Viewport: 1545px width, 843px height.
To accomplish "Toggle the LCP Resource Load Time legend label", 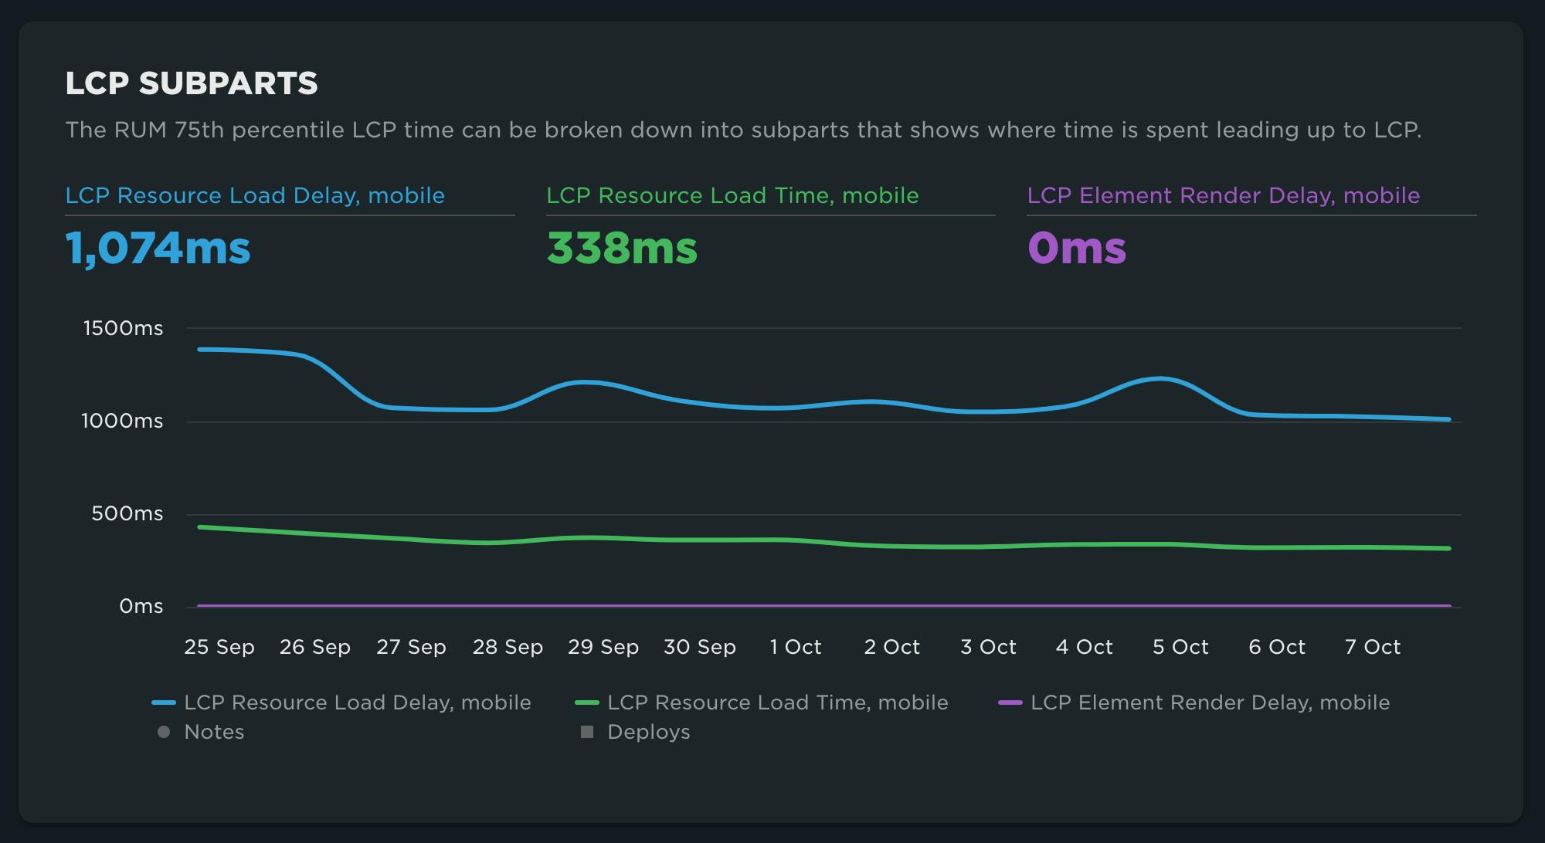I will (777, 702).
